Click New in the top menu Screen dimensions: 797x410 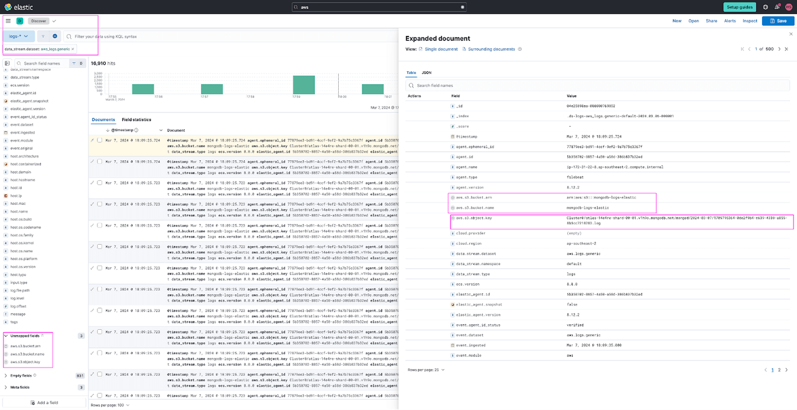coord(677,21)
